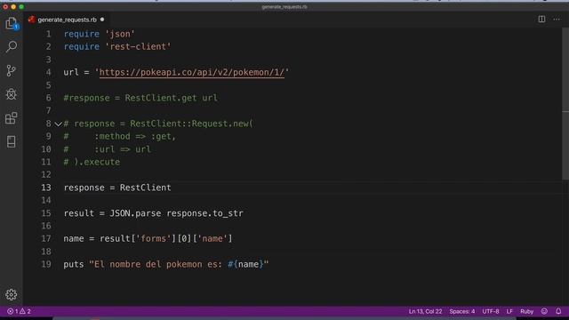
Task: Open the Explorer view in activity bar
Action: [x=12, y=24]
